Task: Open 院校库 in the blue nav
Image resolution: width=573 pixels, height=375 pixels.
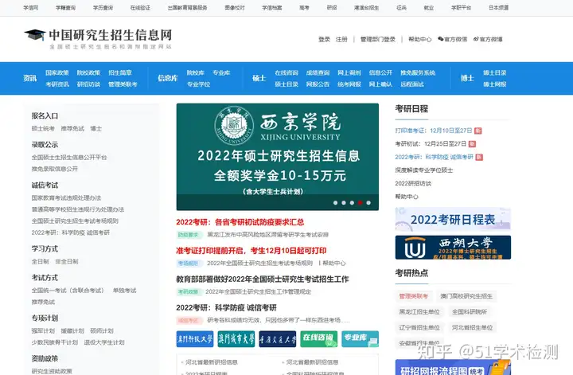Action: 196,72
